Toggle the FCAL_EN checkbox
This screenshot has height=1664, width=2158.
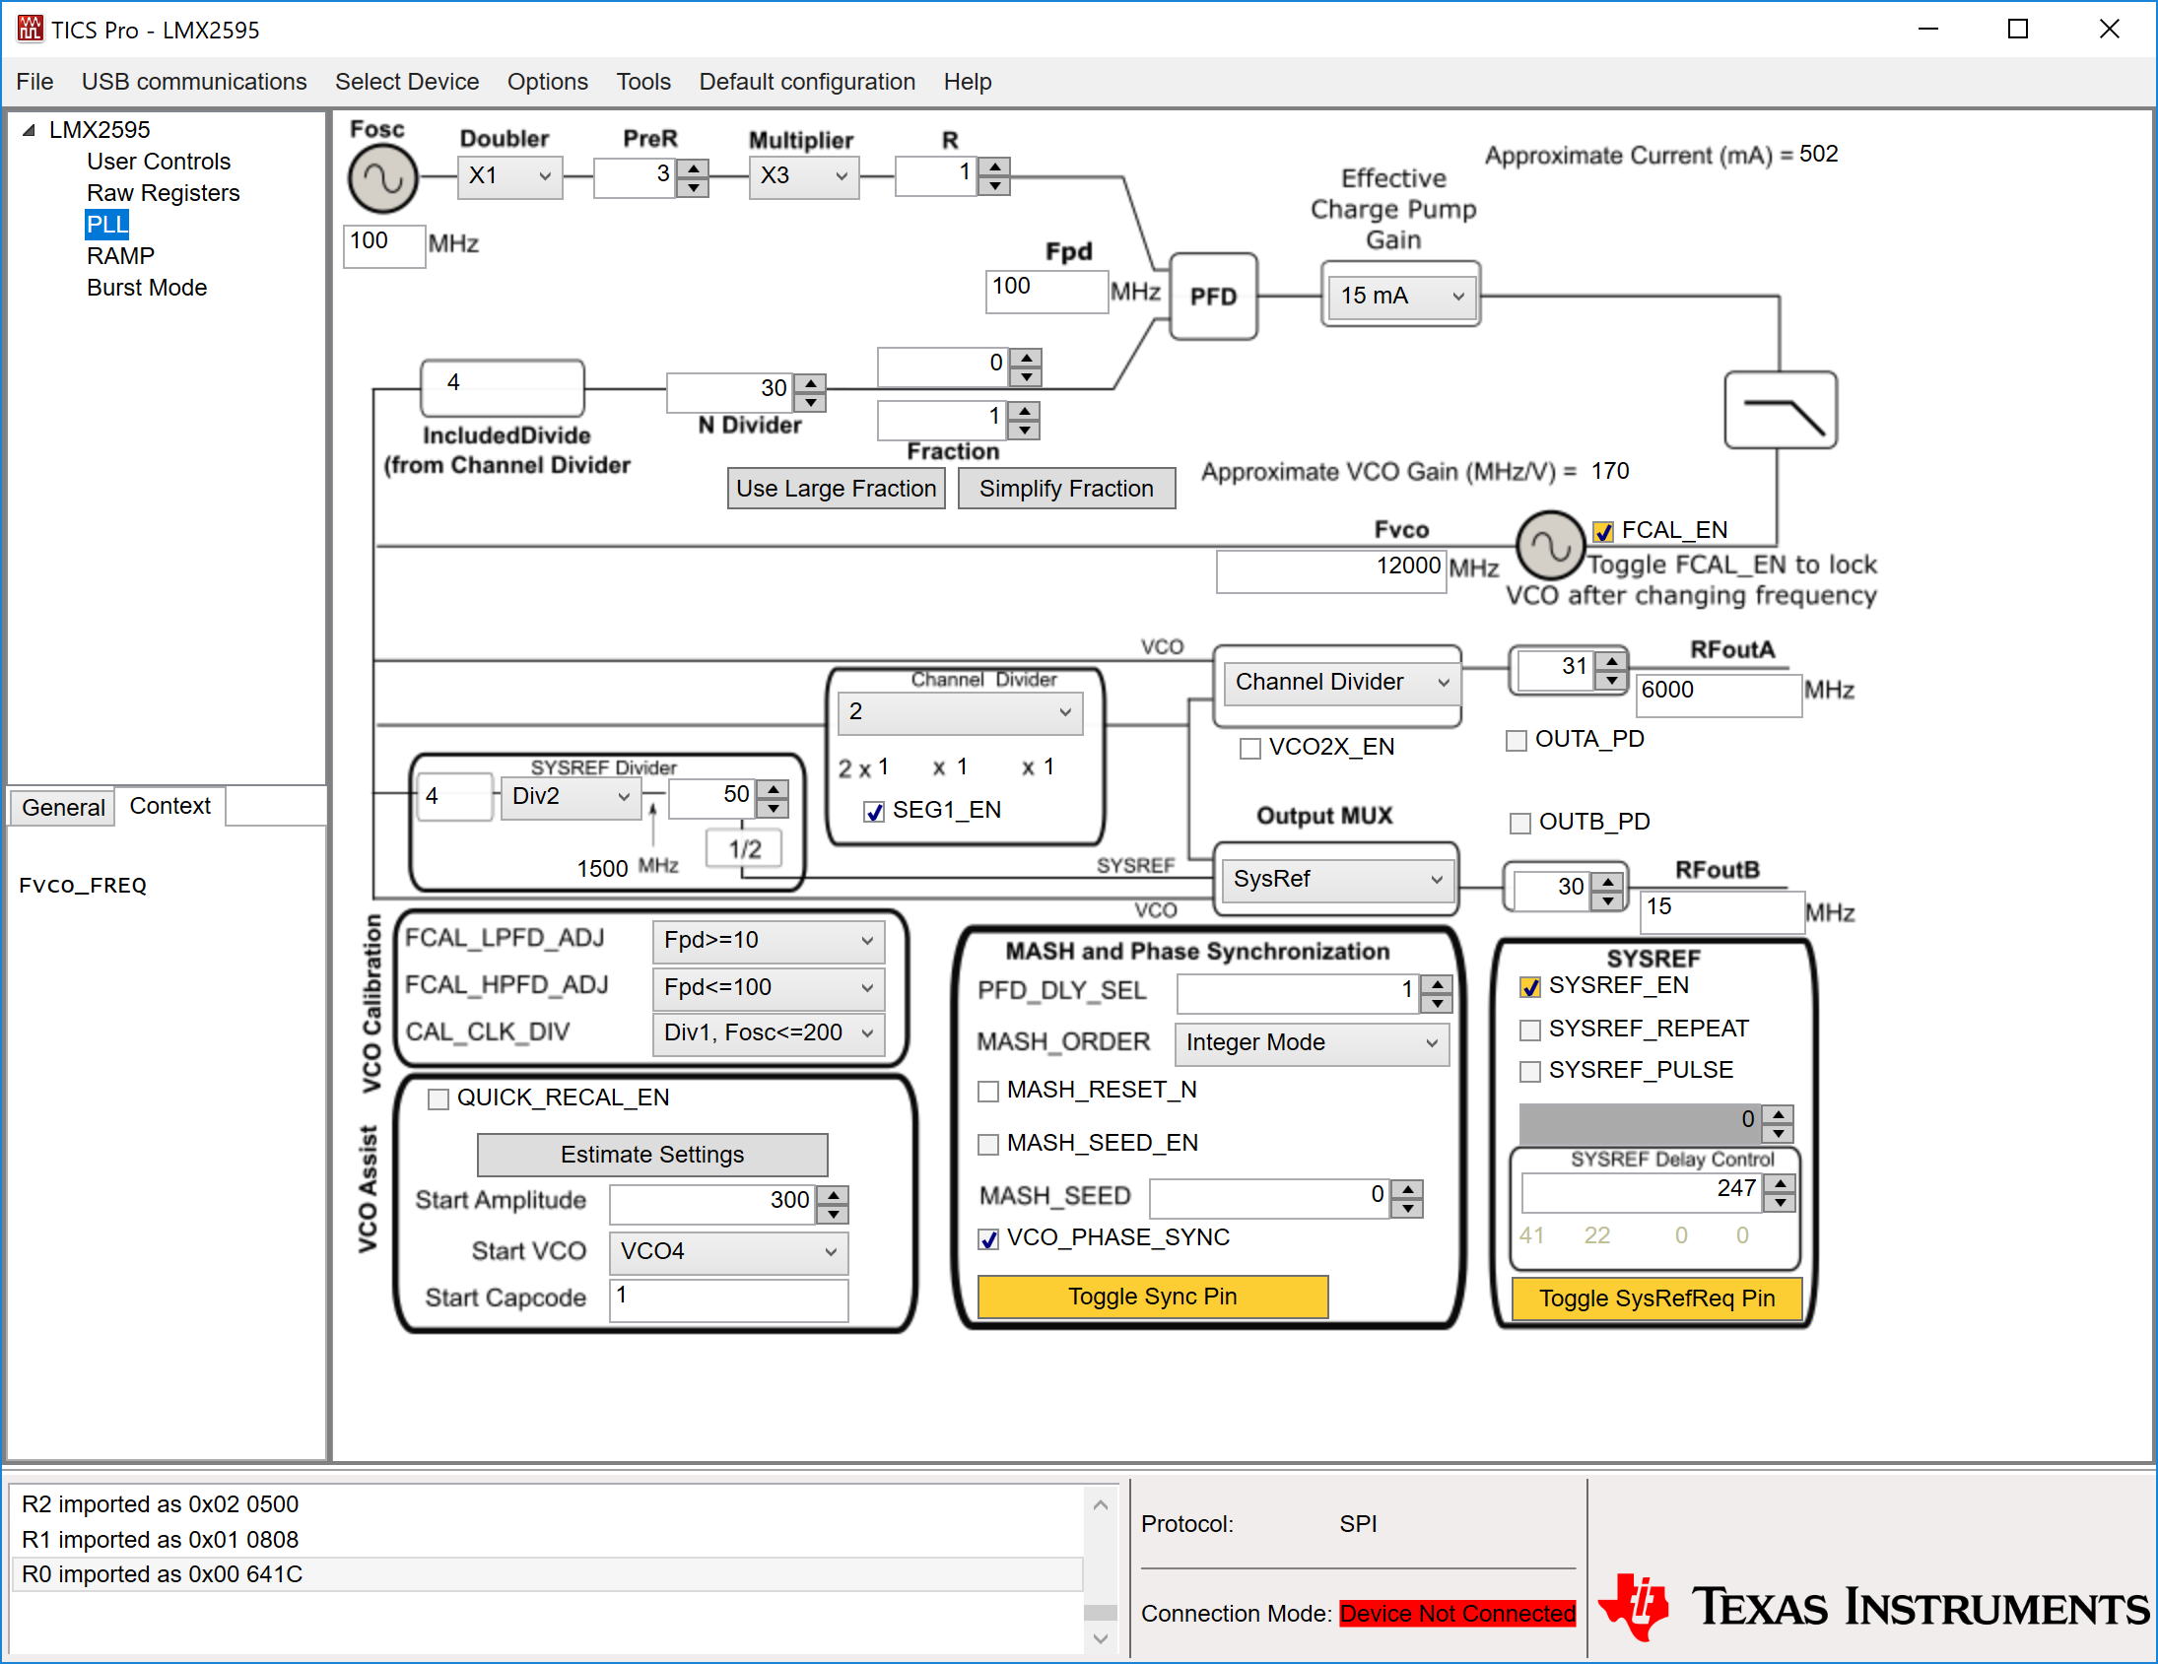(1602, 532)
